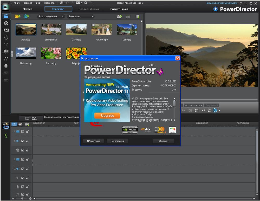Open the Media Room clapperboard icon
The width and height of the screenshot is (260, 201).
6,16
